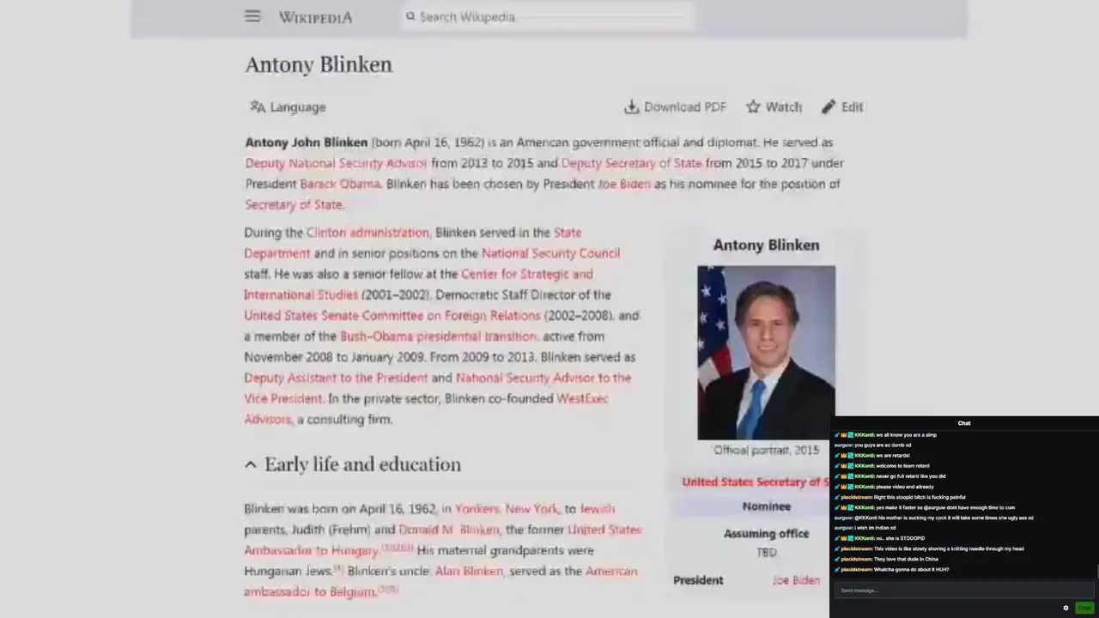Open Deputy Assistant to the President link
This screenshot has height=618, width=1099.
pyautogui.click(x=336, y=378)
